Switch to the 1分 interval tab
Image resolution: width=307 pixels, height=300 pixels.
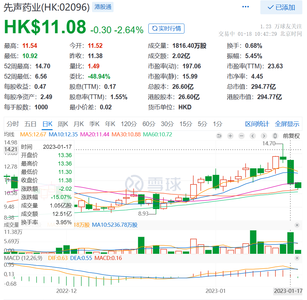[217, 124]
